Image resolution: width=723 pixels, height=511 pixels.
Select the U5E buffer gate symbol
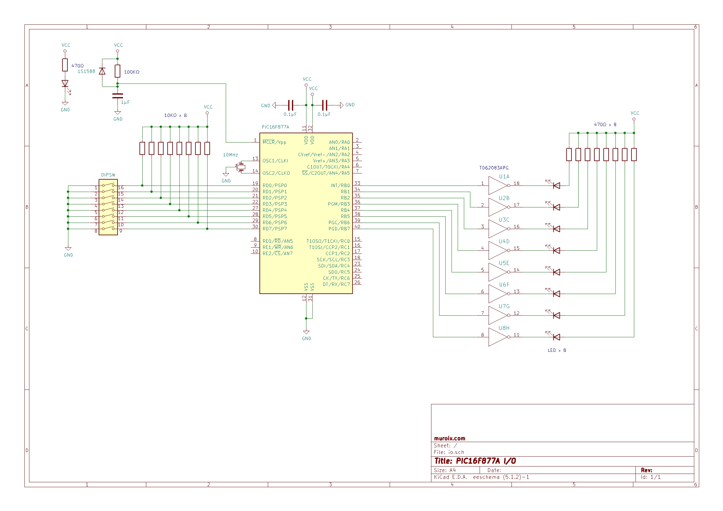[x=499, y=272]
